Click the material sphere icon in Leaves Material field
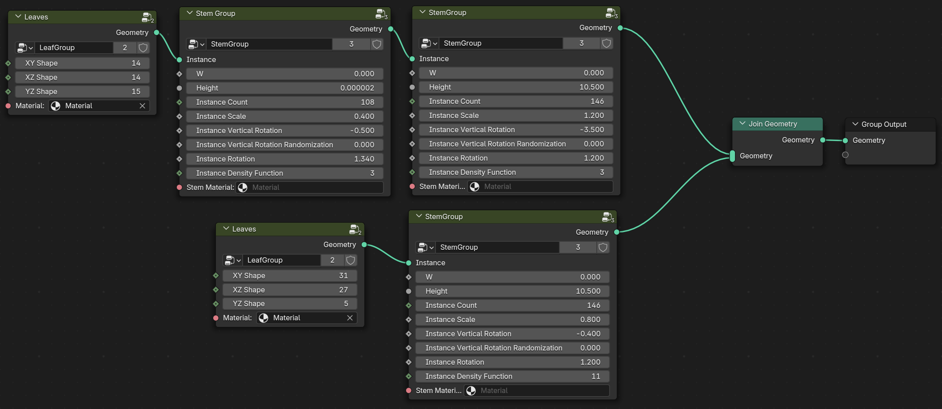The width and height of the screenshot is (942, 409). 55,106
